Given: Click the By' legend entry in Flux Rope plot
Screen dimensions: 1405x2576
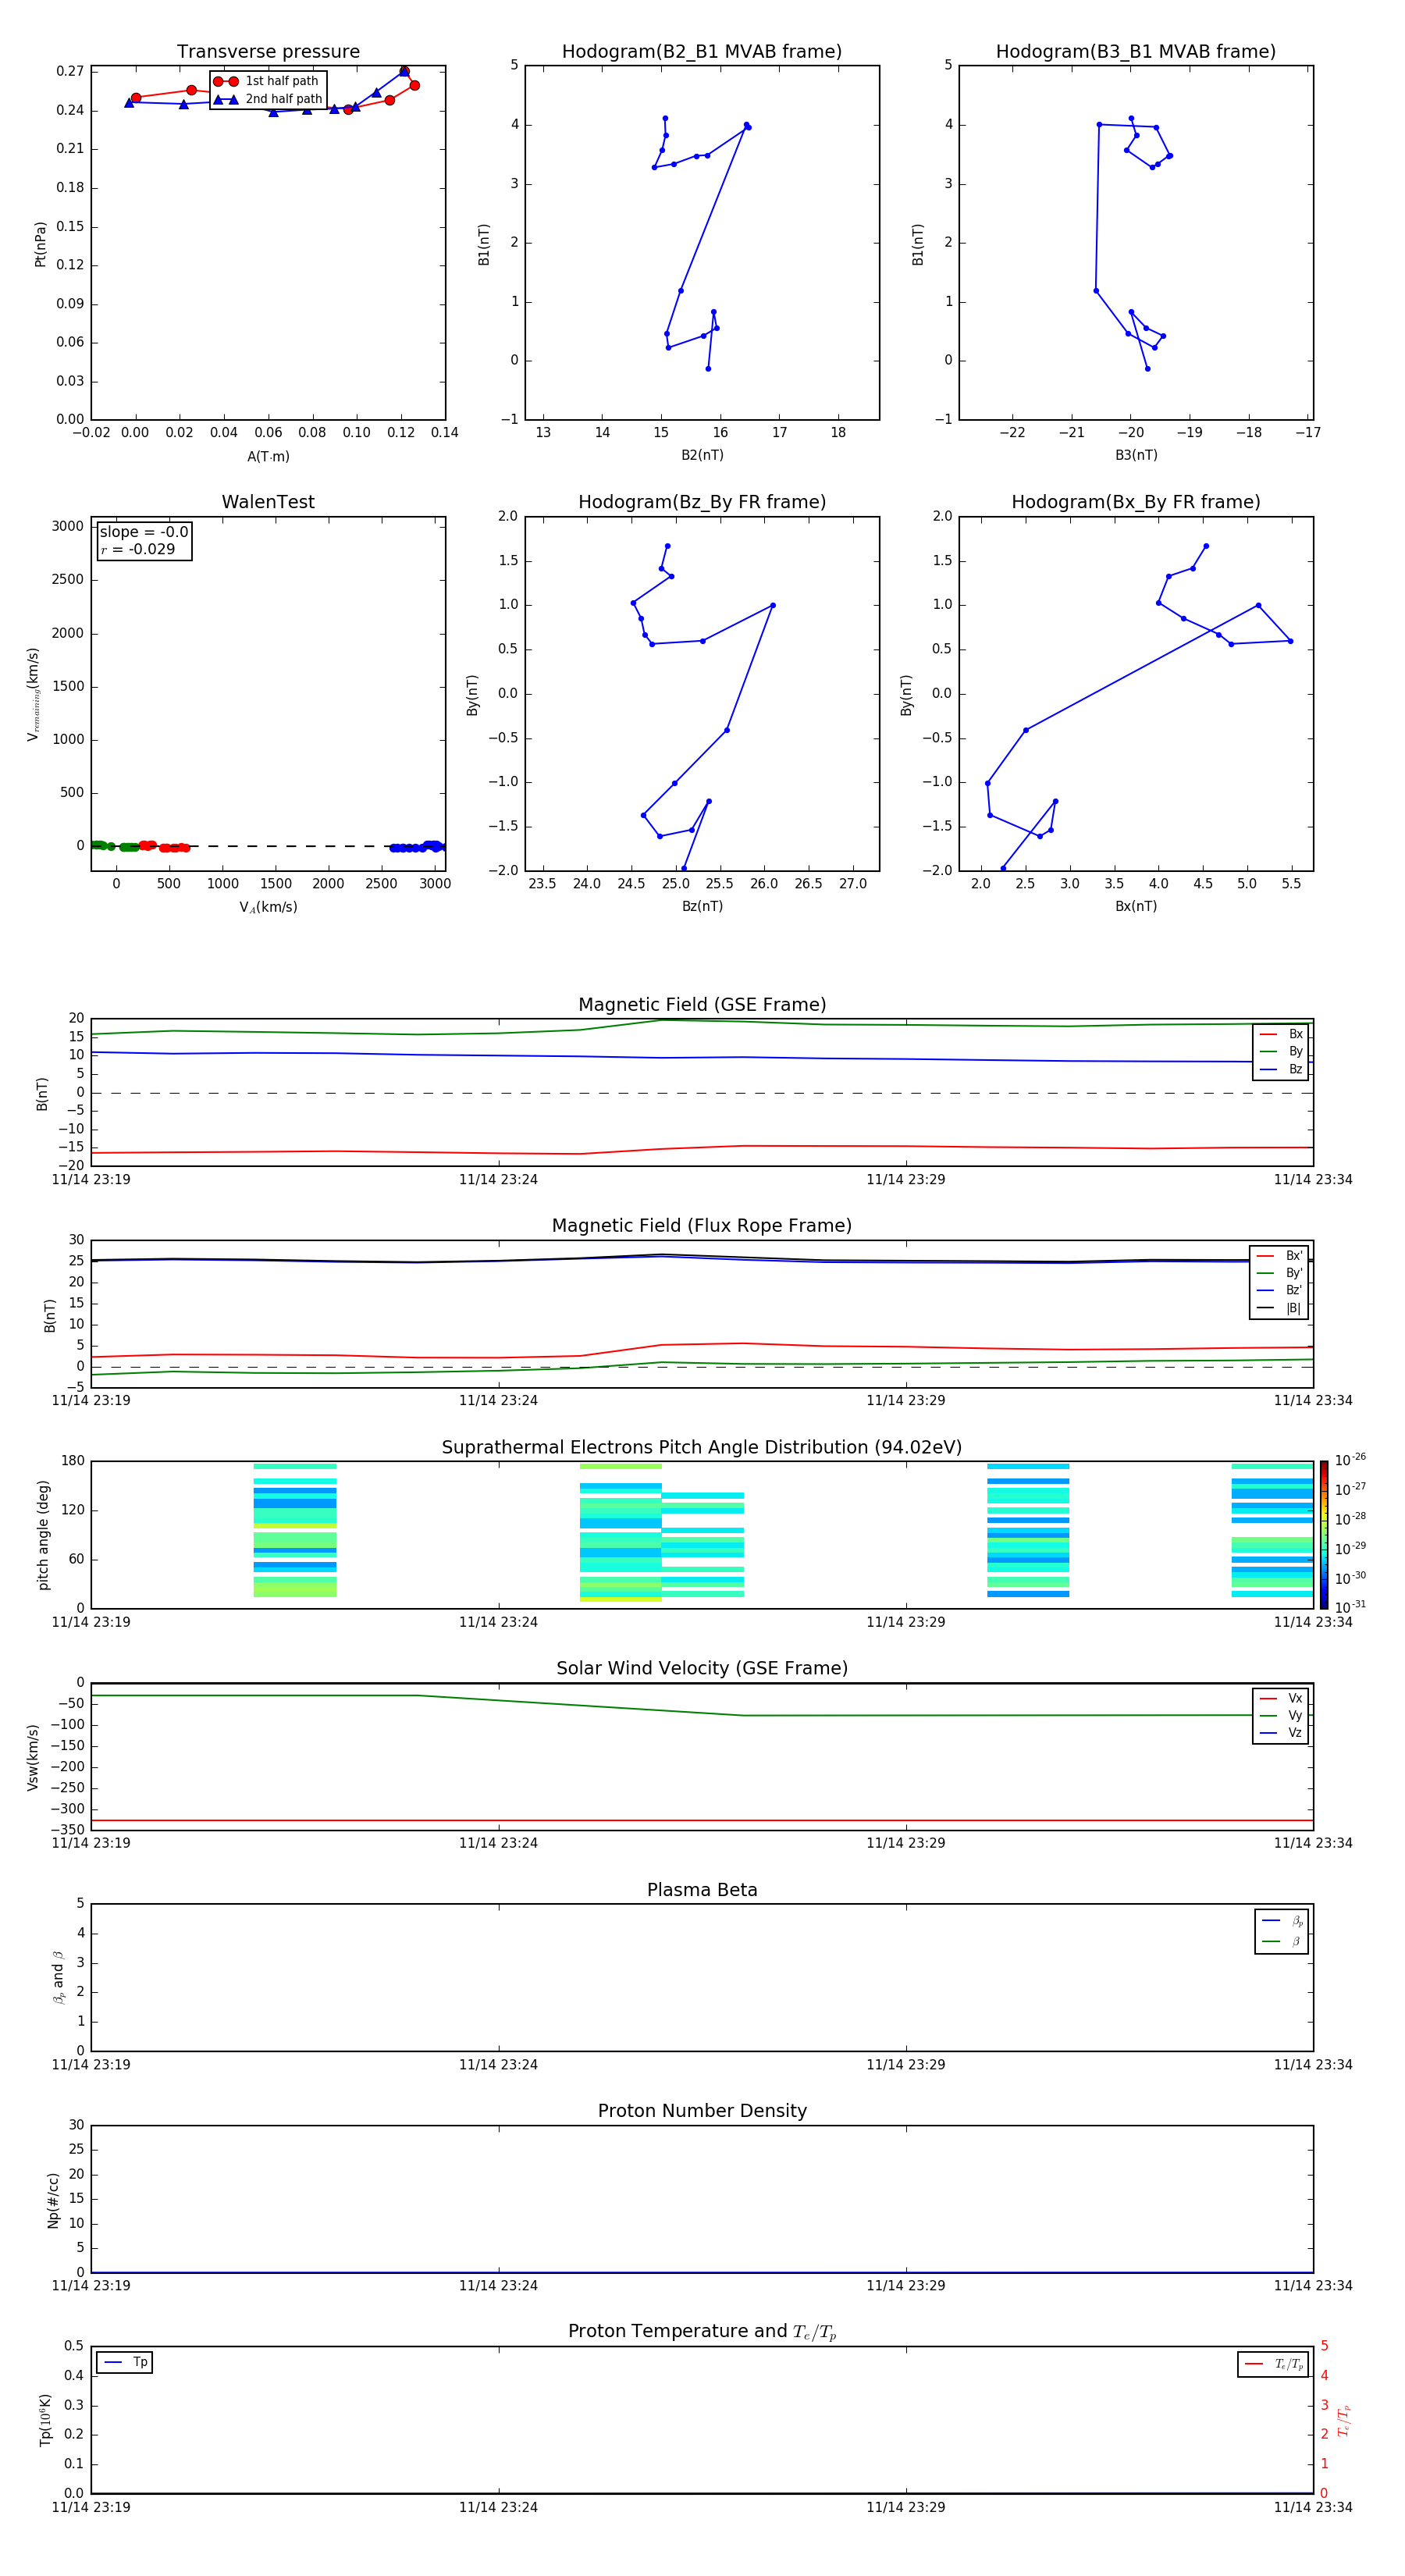Looking at the screenshot, I should point(1280,1274).
